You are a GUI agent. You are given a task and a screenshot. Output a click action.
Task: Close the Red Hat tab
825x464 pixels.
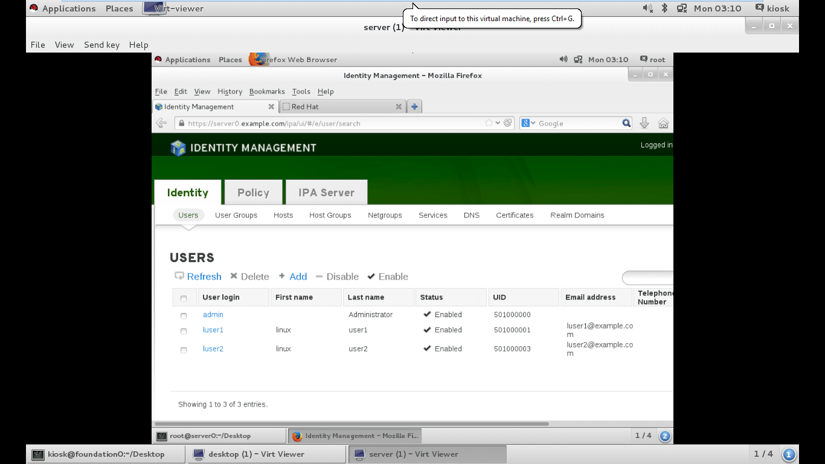click(x=399, y=106)
